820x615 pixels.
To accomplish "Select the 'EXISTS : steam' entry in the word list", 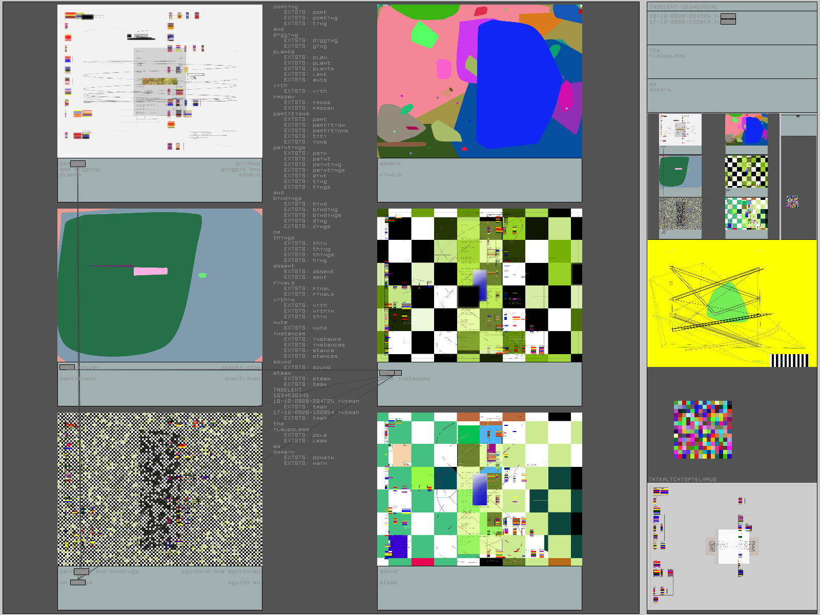I will (x=321, y=379).
